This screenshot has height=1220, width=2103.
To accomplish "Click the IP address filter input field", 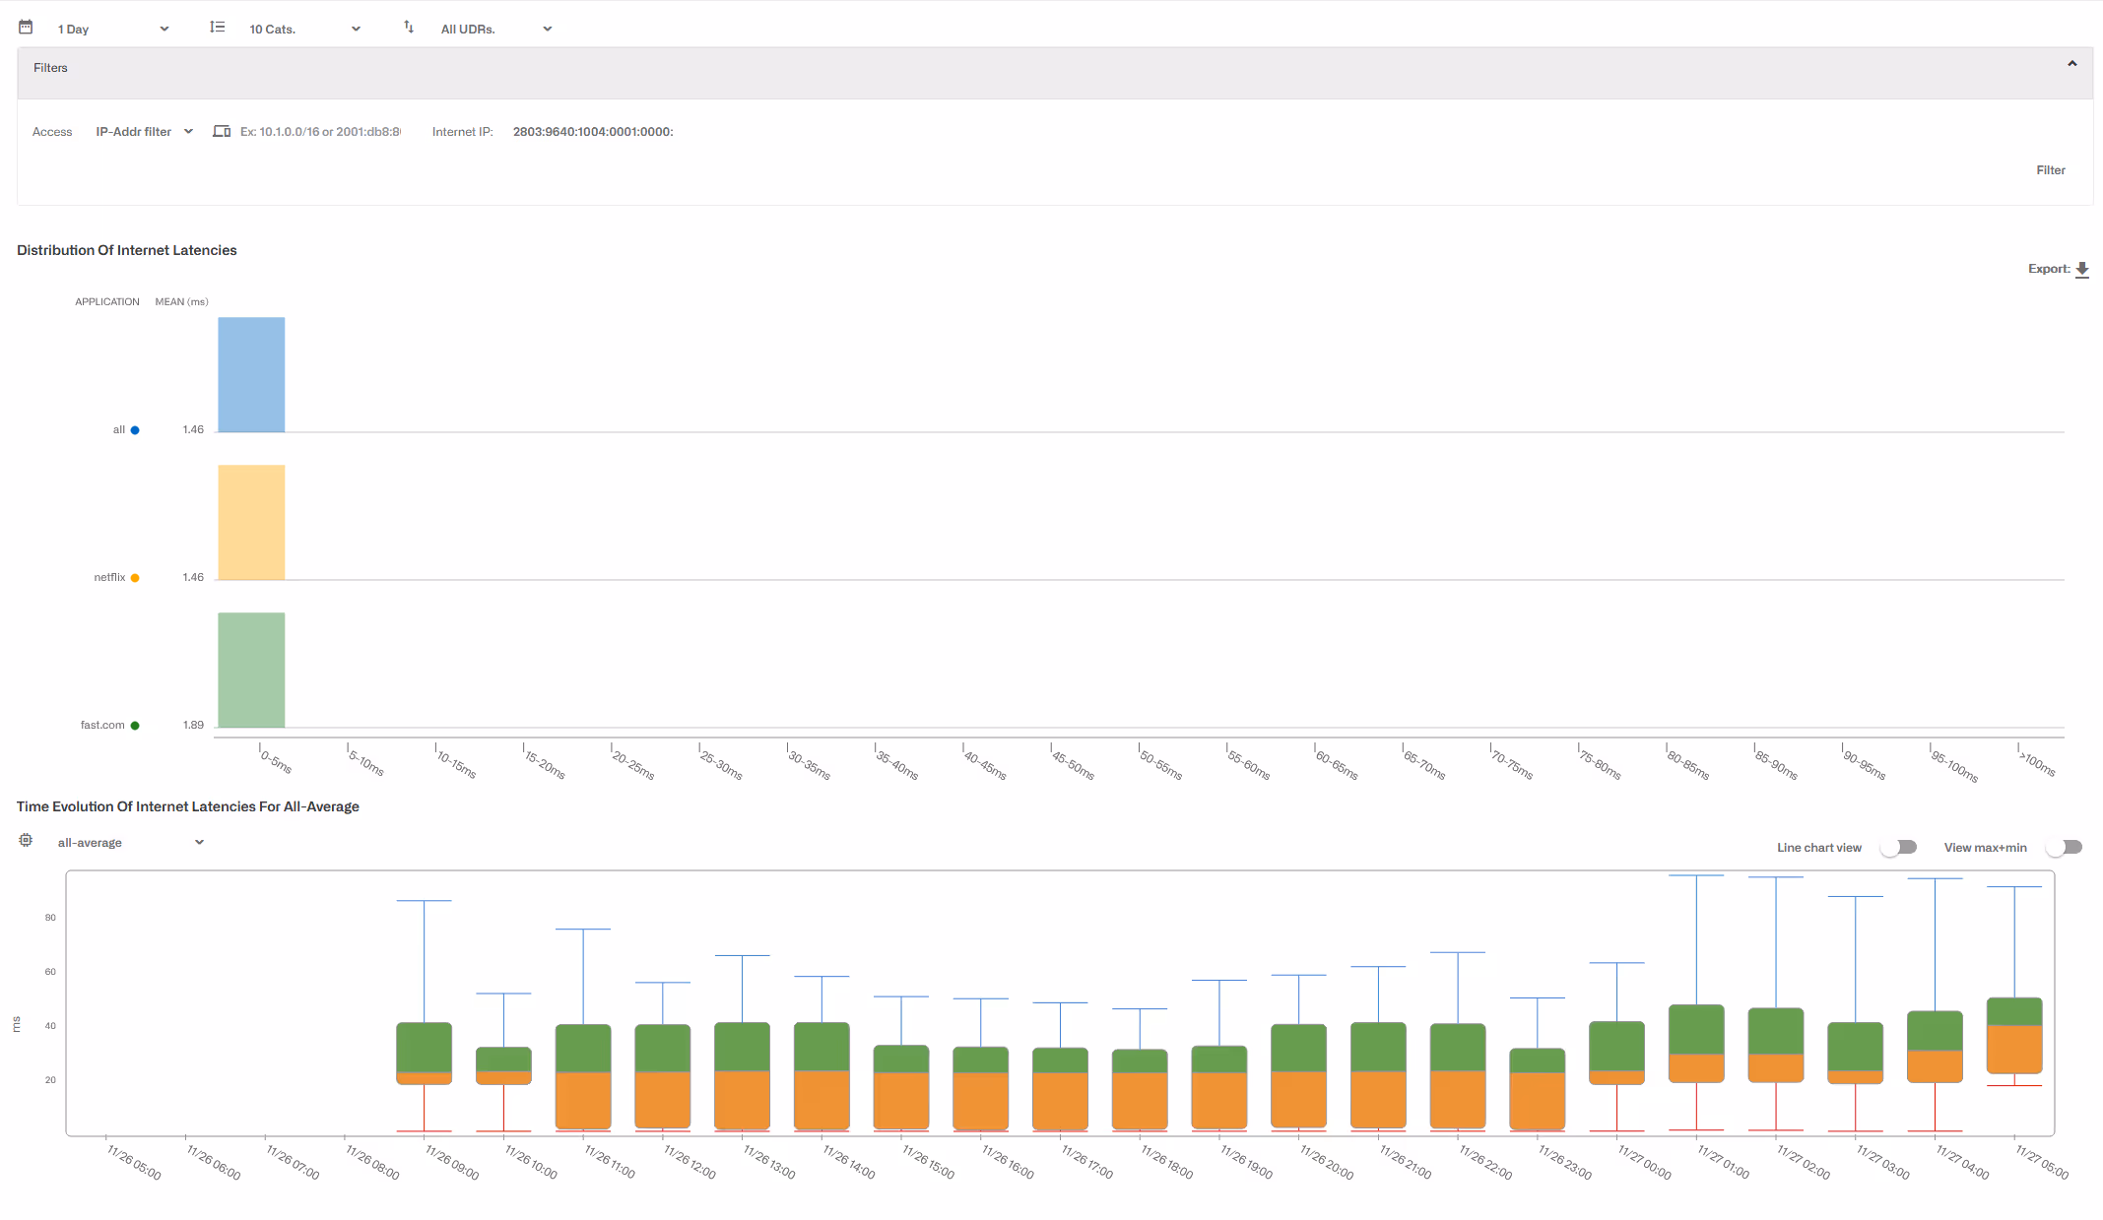I will click(321, 132).
